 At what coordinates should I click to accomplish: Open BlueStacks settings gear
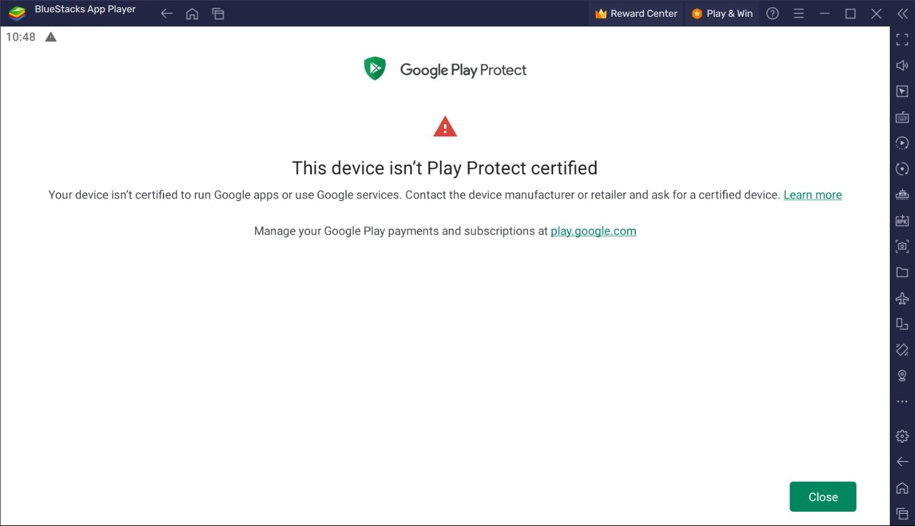[901, 436]
